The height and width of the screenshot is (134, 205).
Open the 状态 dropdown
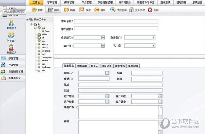click(154, 45)
